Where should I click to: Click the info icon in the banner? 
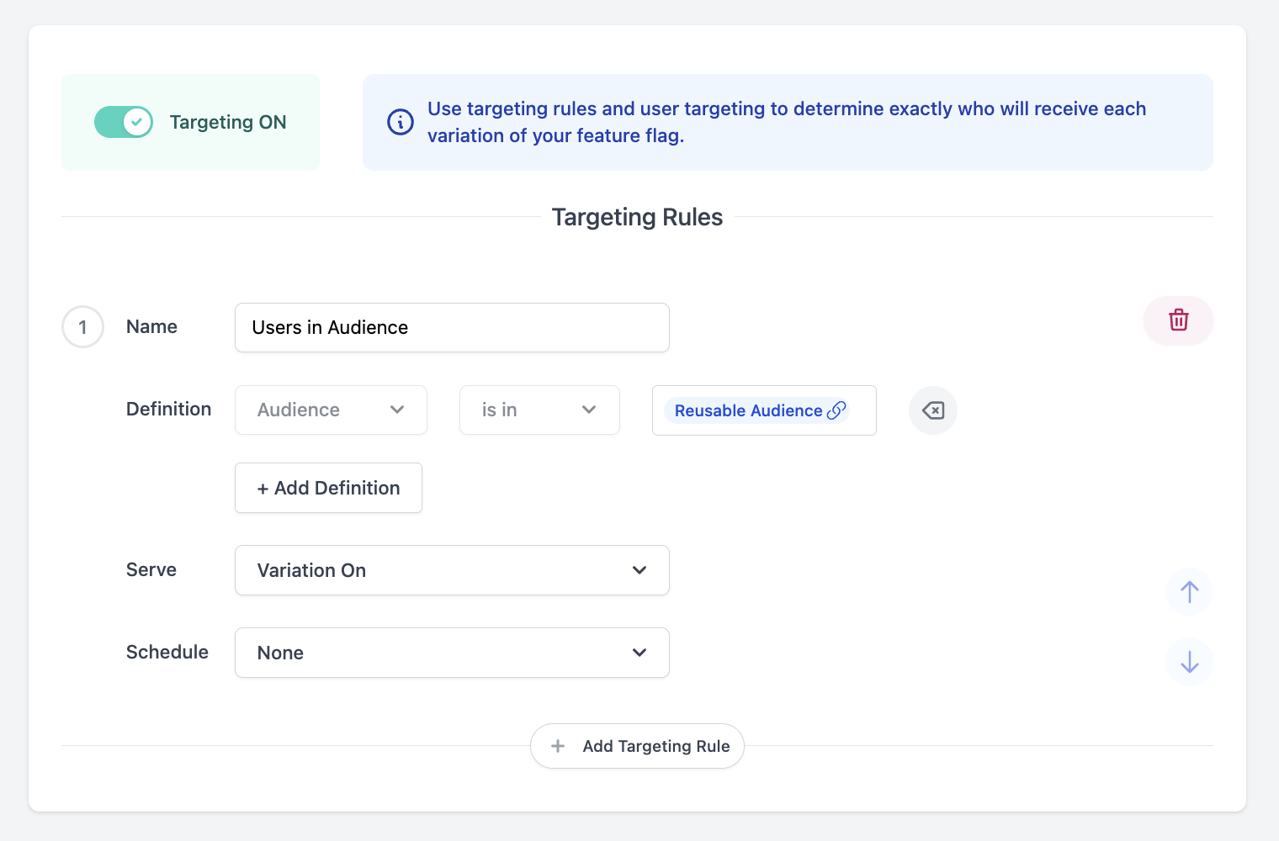(400, 122)
